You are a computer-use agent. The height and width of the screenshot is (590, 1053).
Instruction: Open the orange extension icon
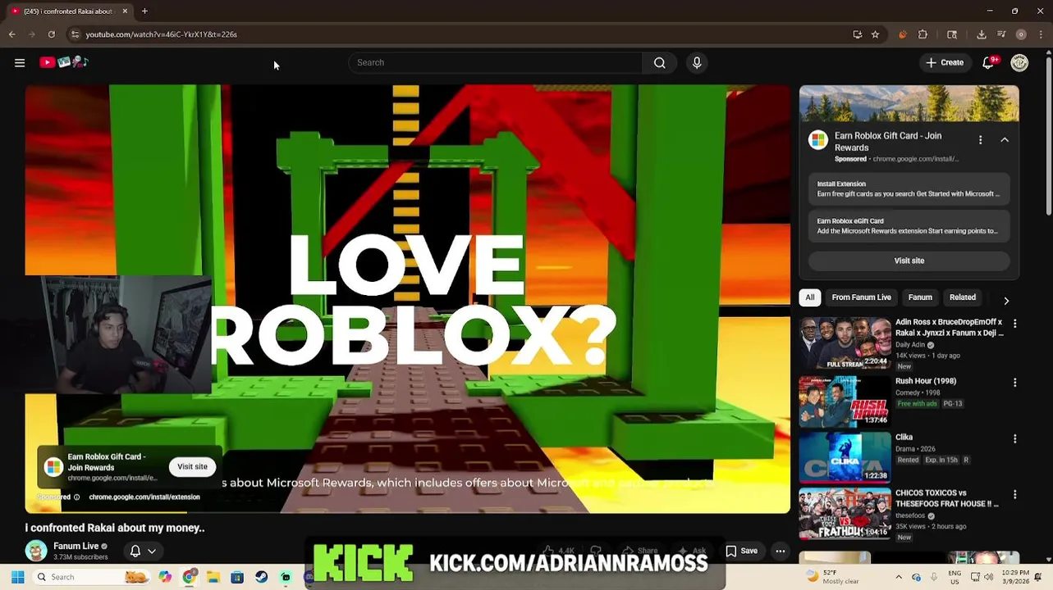tap(903, 34)
